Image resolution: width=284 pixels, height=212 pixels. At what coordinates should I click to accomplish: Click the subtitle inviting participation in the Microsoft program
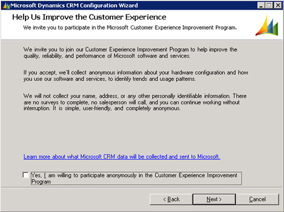pyautogui.click(x=130, y=28)
